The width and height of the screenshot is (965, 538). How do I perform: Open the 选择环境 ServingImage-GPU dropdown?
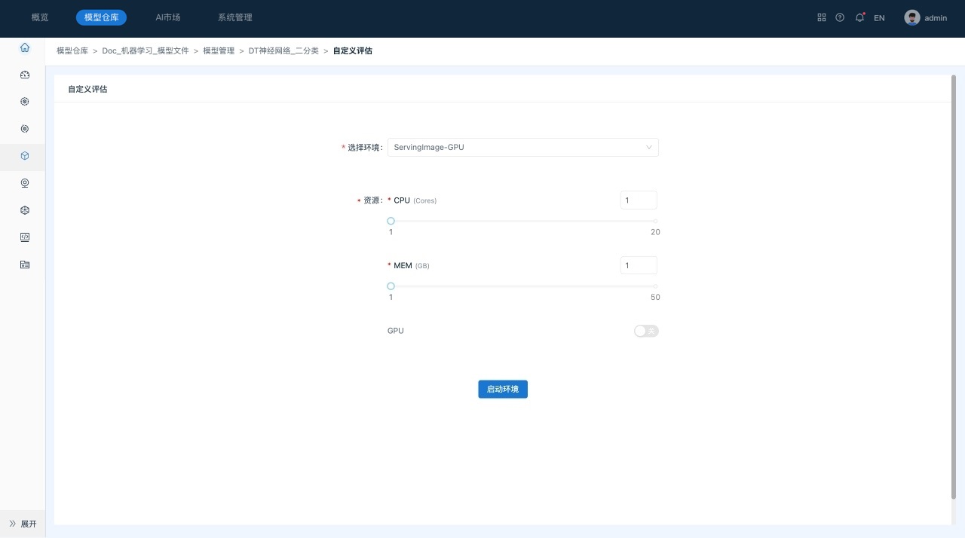(522, 147)
